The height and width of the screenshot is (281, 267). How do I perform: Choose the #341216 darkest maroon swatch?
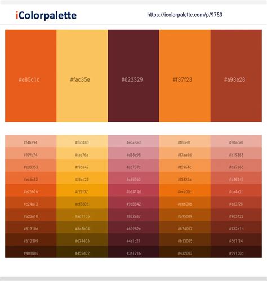[133, 252]
